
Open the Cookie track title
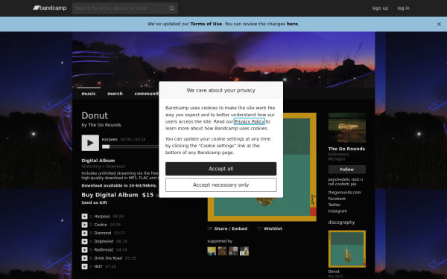101,225
